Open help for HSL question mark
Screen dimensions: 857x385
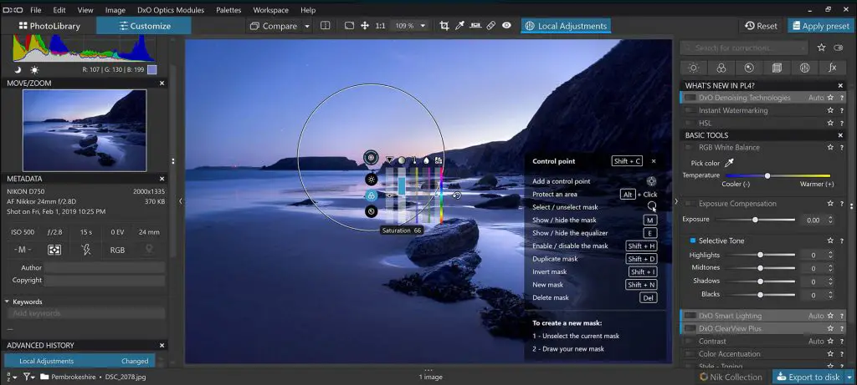pyautogui.click(x=842, y=124)
